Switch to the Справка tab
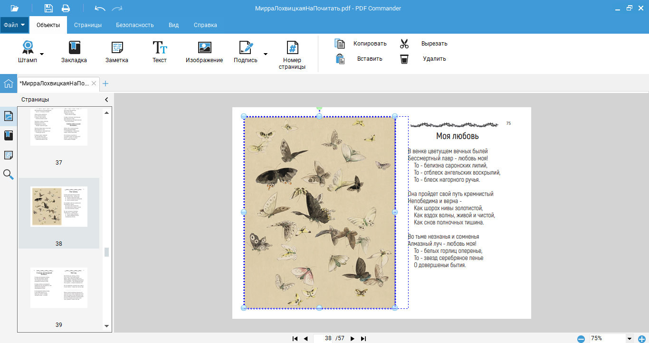649x343 pixels. pyautogui.click(x=205, y=25)
